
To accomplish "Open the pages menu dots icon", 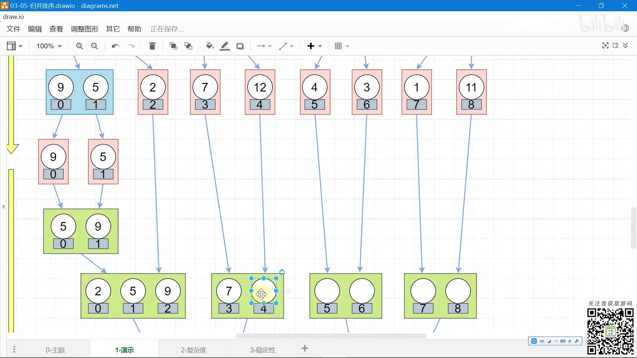I will click(x=14, y=349).
